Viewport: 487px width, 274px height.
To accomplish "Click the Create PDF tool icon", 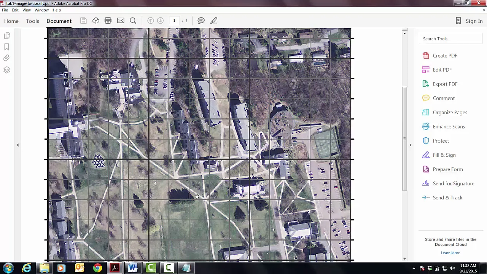I will tap(426, 56).
